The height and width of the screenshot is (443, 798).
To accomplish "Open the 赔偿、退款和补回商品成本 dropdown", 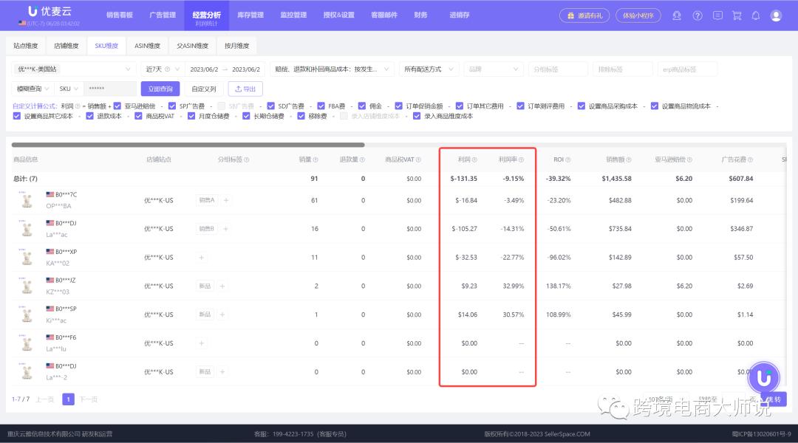I will point(332,69).
